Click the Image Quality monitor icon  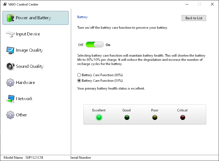(10, 50)
